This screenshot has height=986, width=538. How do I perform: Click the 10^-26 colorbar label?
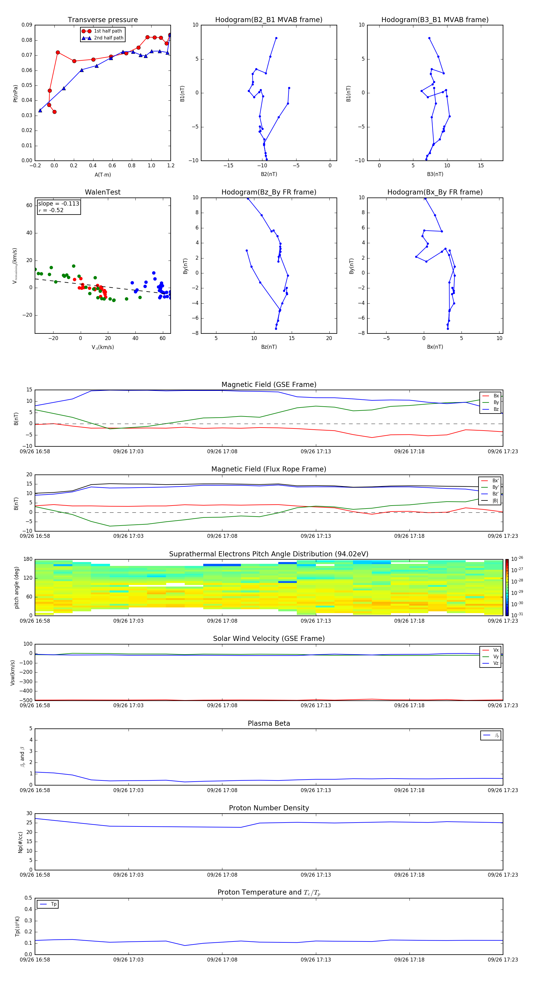(x=517, y=559)
